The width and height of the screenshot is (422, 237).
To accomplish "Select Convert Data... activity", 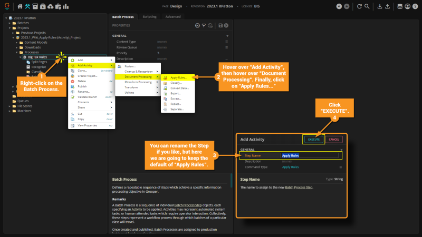I will (178, 88).
